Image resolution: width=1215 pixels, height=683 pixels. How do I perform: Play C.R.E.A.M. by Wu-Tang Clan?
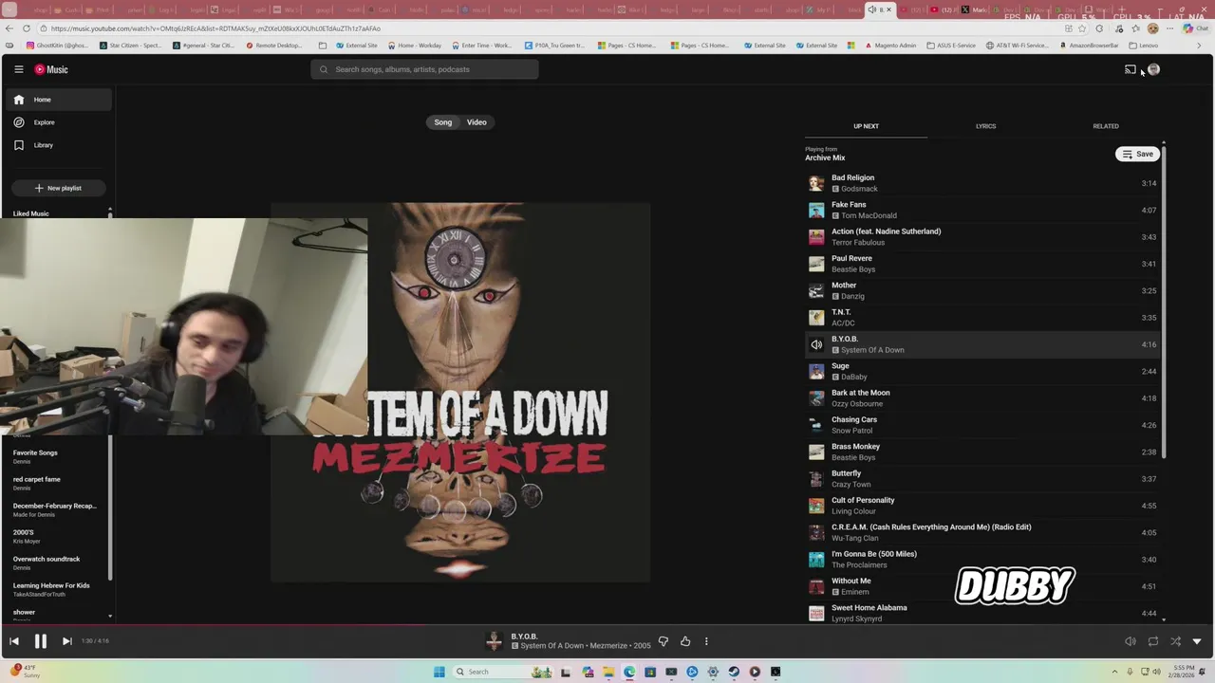(x=982, y=532)
